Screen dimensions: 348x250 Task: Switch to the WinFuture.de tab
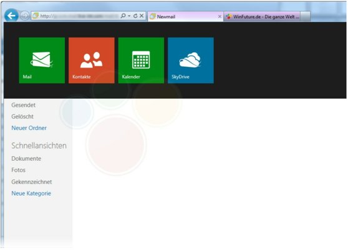[262, 16]
